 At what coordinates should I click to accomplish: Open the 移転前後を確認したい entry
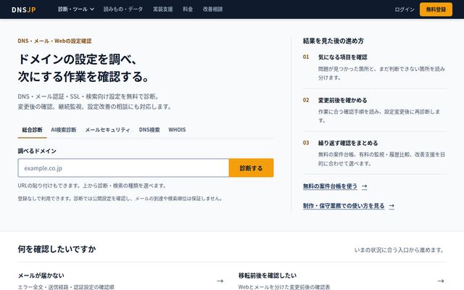pos(268,275)
